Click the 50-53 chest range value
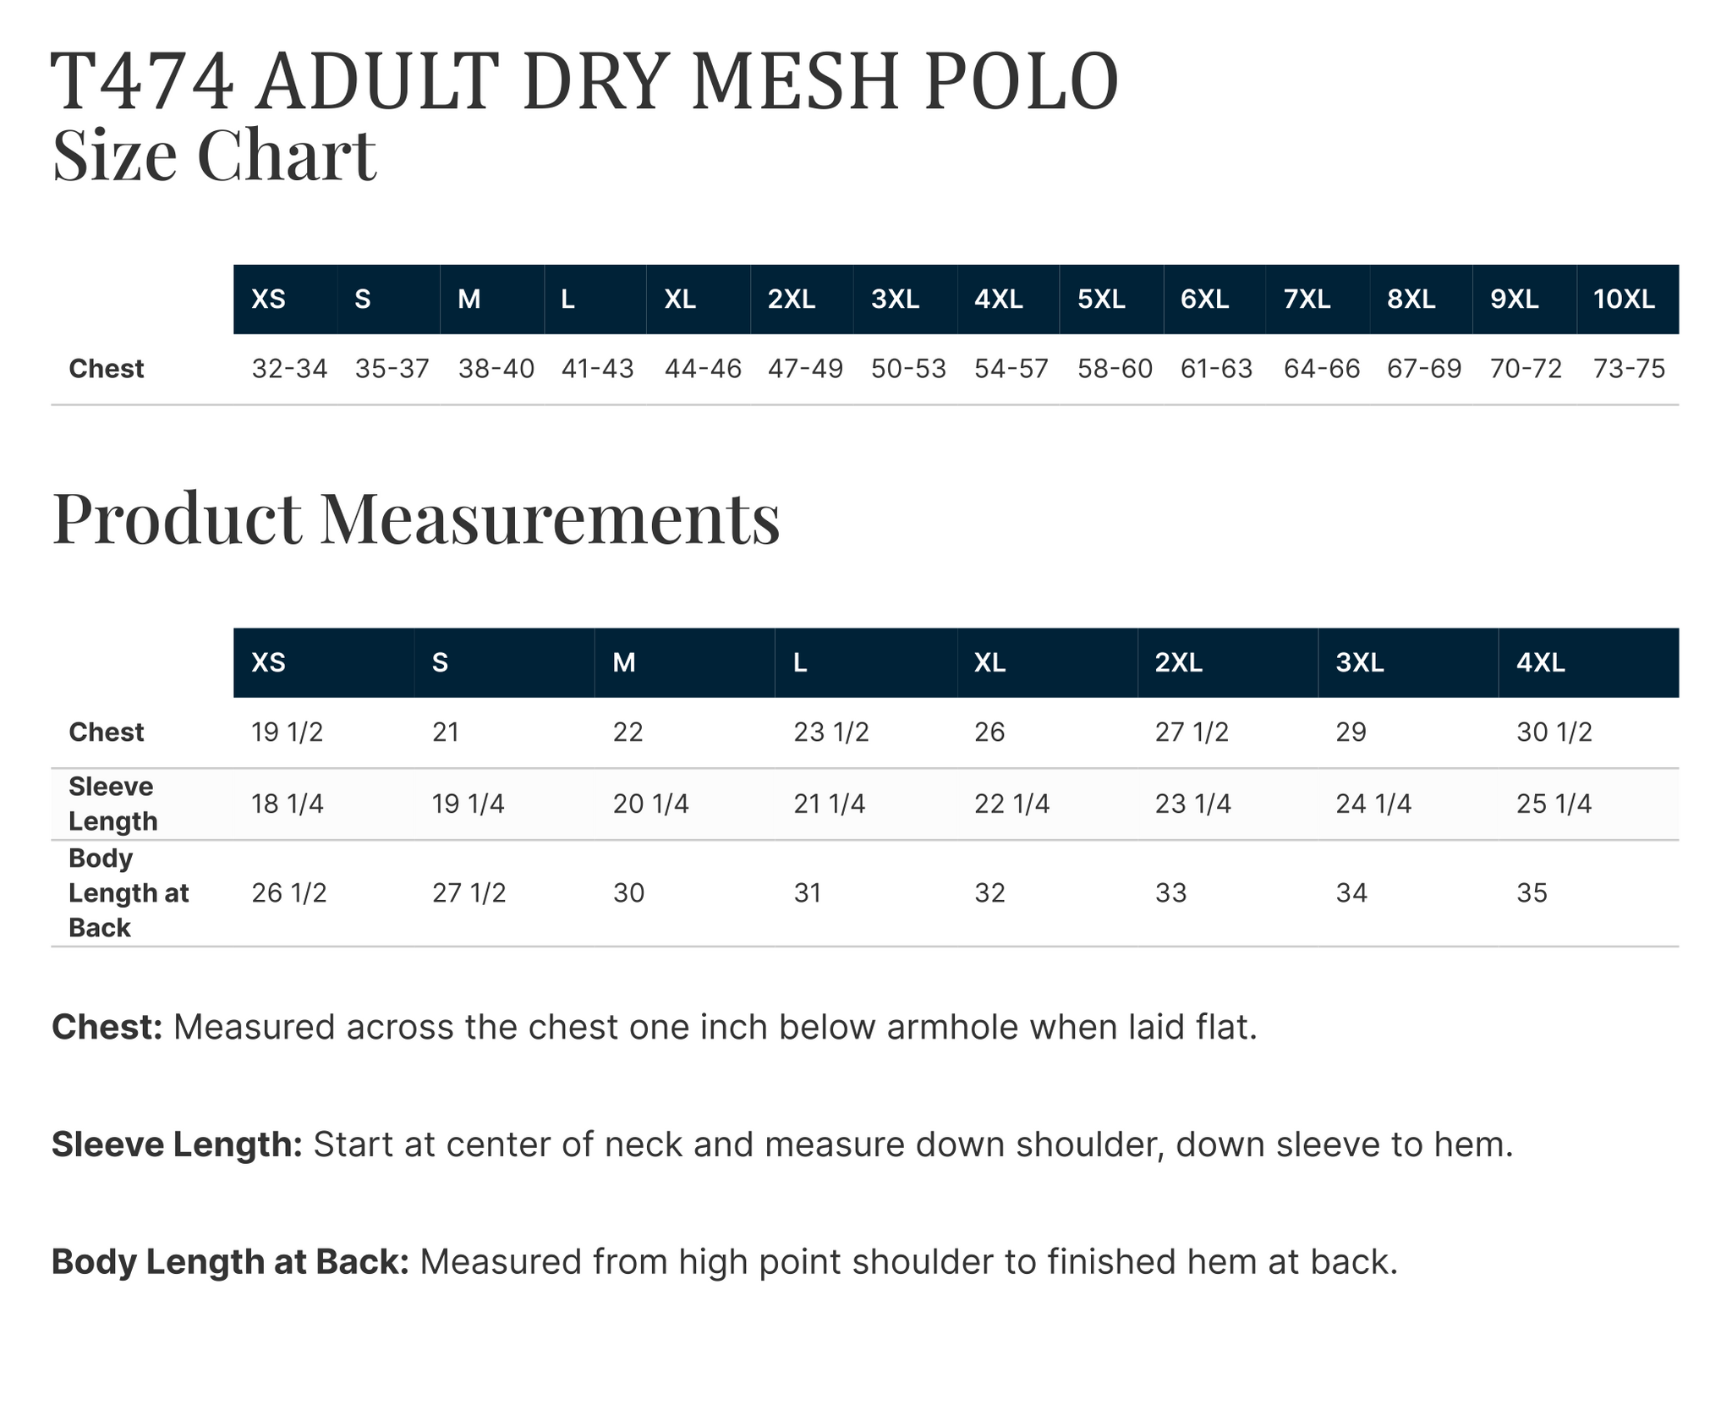 (908, 369)
